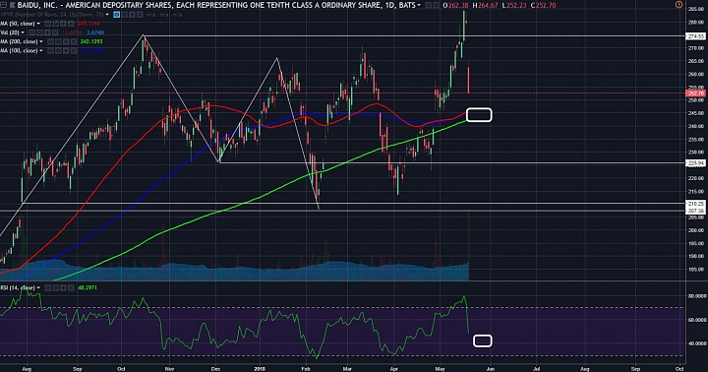708x372 pixels.
Task: Click the 40.0000 RSI scale label
Action: (697, 343)
